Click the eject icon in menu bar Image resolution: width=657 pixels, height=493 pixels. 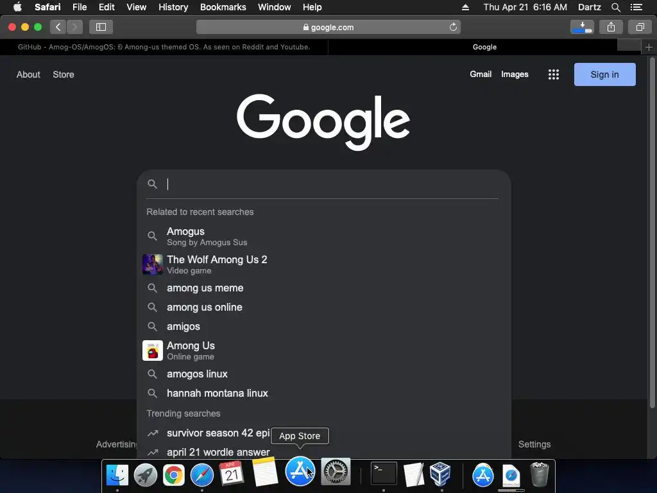pos(465,7)
